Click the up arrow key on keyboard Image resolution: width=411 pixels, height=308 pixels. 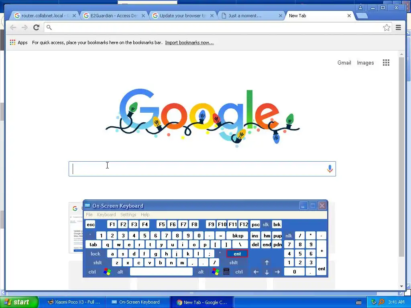[267, 262]
